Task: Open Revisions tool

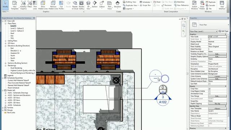Action: coord(167,5)
